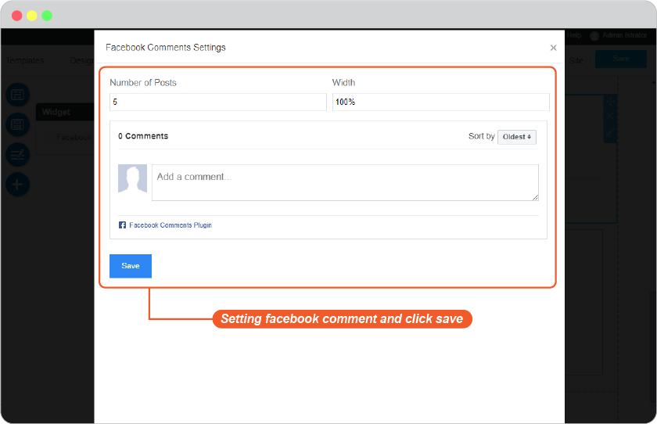Click the second section icon in left sidebar

(17, 124)
